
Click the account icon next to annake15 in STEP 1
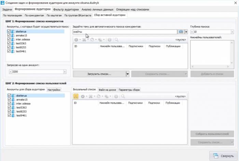(13, 35)
